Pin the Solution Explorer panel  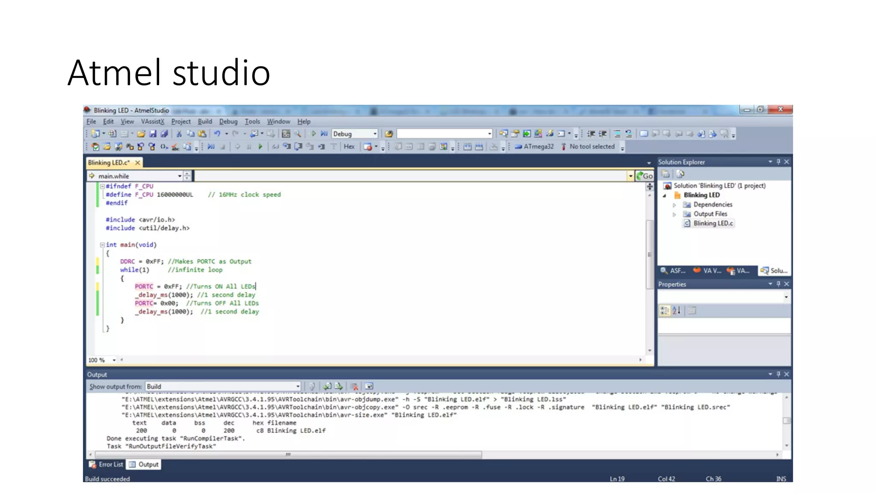point(778,162)
